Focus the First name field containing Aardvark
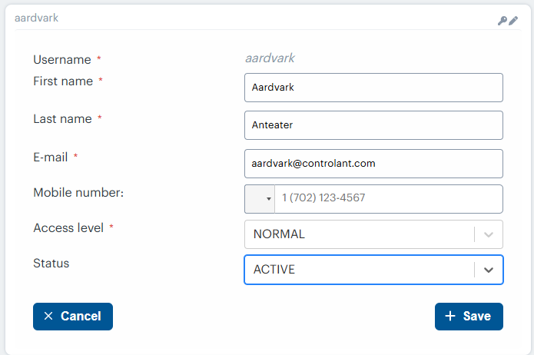 [x=373, y=88]
